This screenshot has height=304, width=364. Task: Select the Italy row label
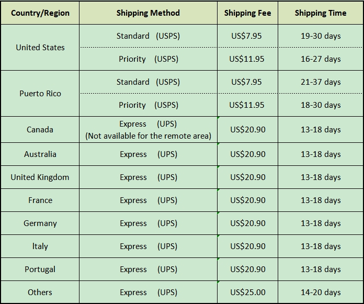[x=40, y=246]
